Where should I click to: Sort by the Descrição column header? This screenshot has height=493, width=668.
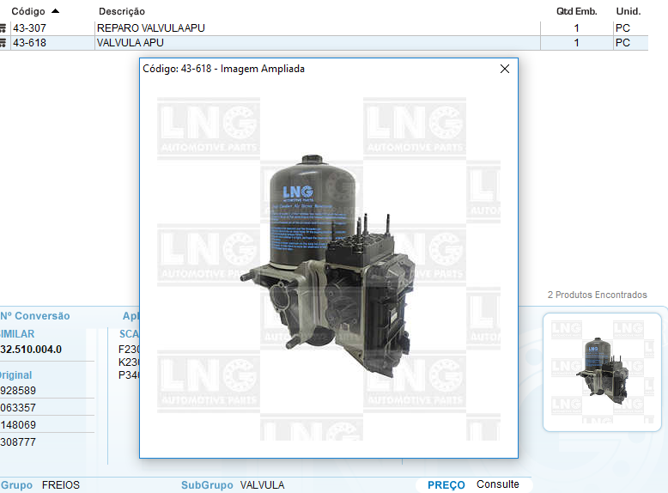(122, 11)
